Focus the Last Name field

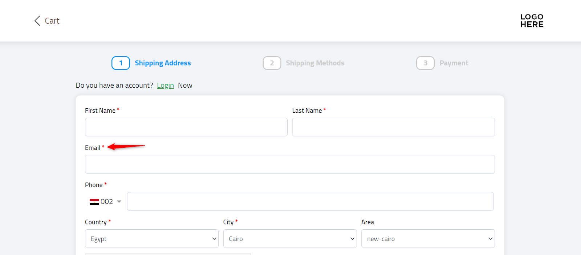(393, 127)
